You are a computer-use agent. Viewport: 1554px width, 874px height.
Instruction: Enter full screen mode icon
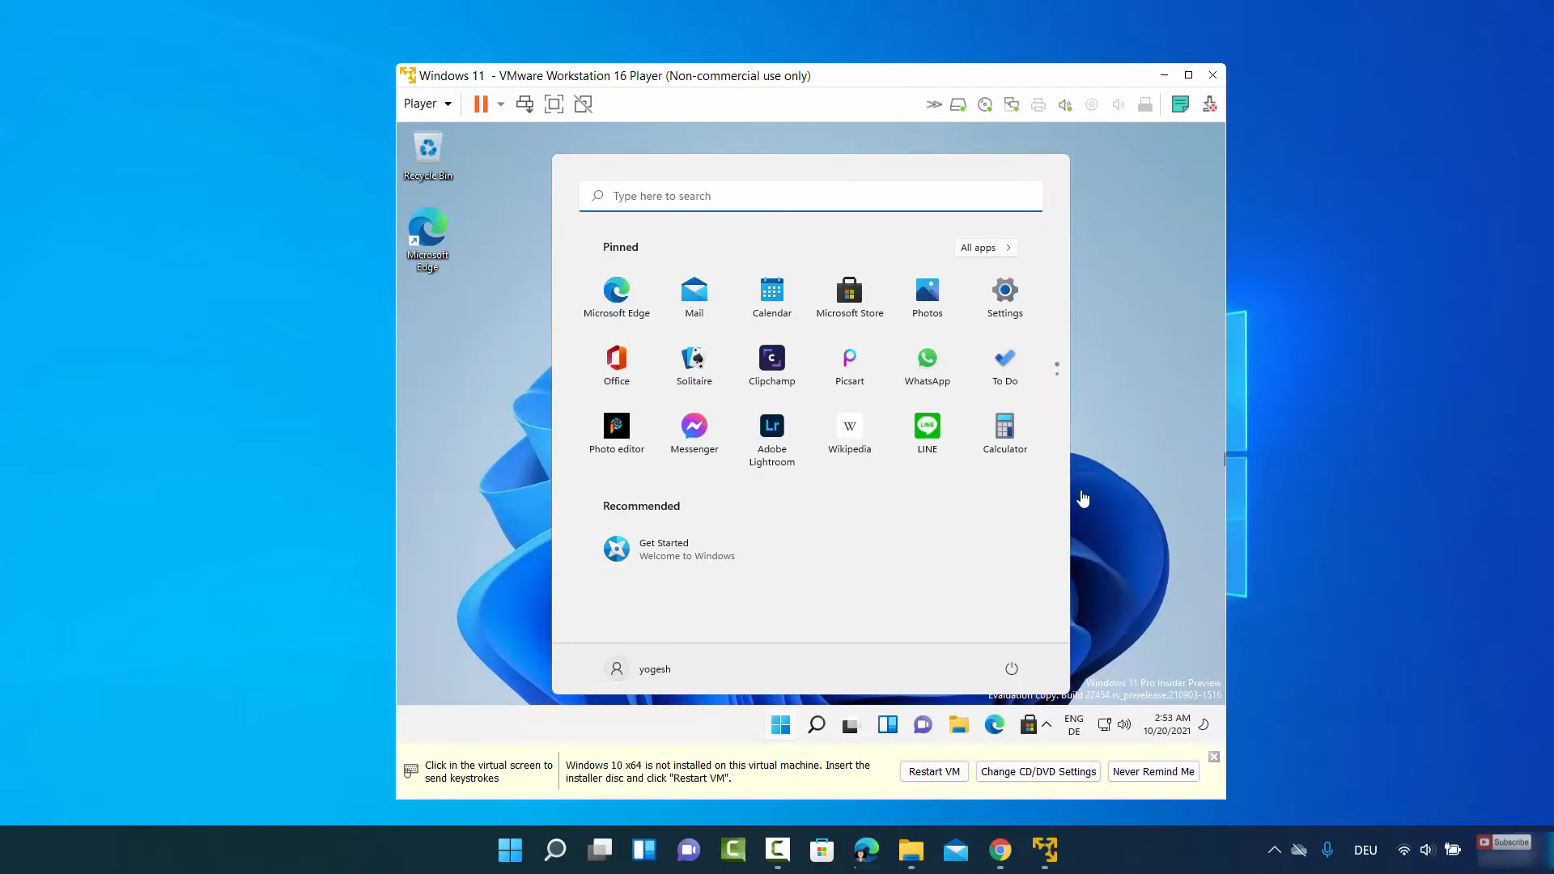pyautogui.click(x=554, y=104)
